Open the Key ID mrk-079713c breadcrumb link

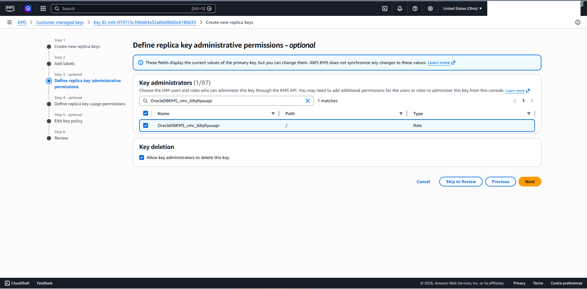(x=145, y=22)
